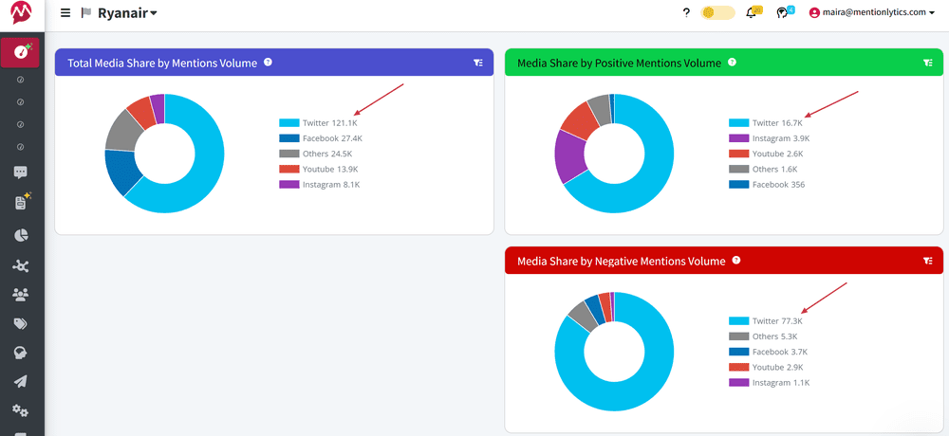Image resolution: width=949 pixels, height=436 pixels.
Task: Open the pie chart analytics sidebar icon
Action: (21, 235)
